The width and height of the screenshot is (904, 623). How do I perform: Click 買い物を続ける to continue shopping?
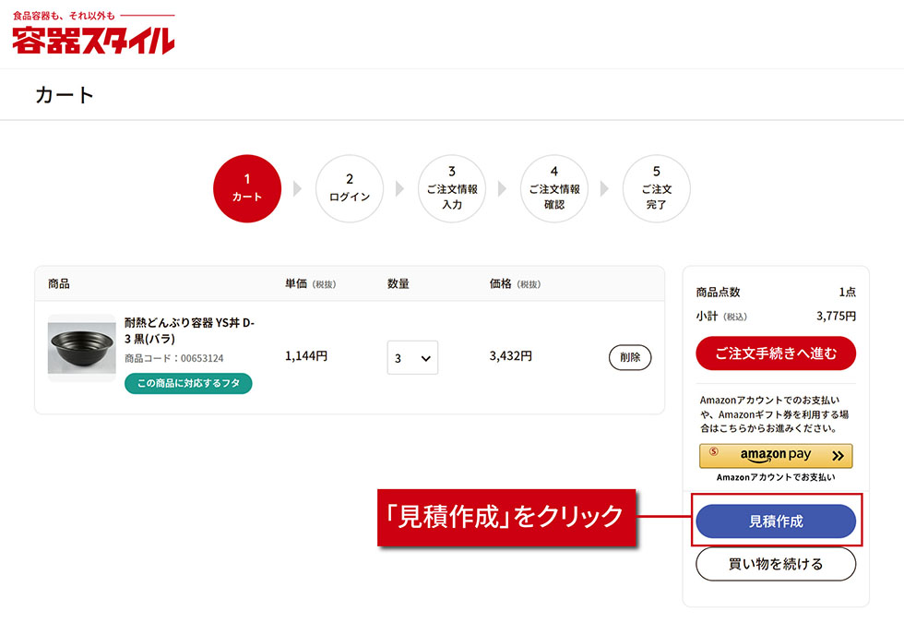775,564
